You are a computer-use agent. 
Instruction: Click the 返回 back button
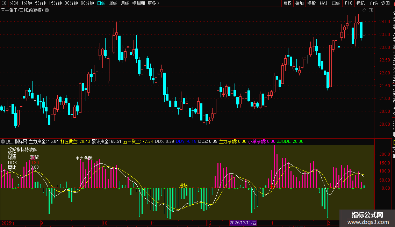click(386, 3)
